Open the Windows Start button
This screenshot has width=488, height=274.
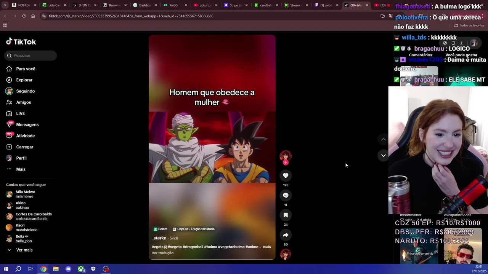[6, 269]
